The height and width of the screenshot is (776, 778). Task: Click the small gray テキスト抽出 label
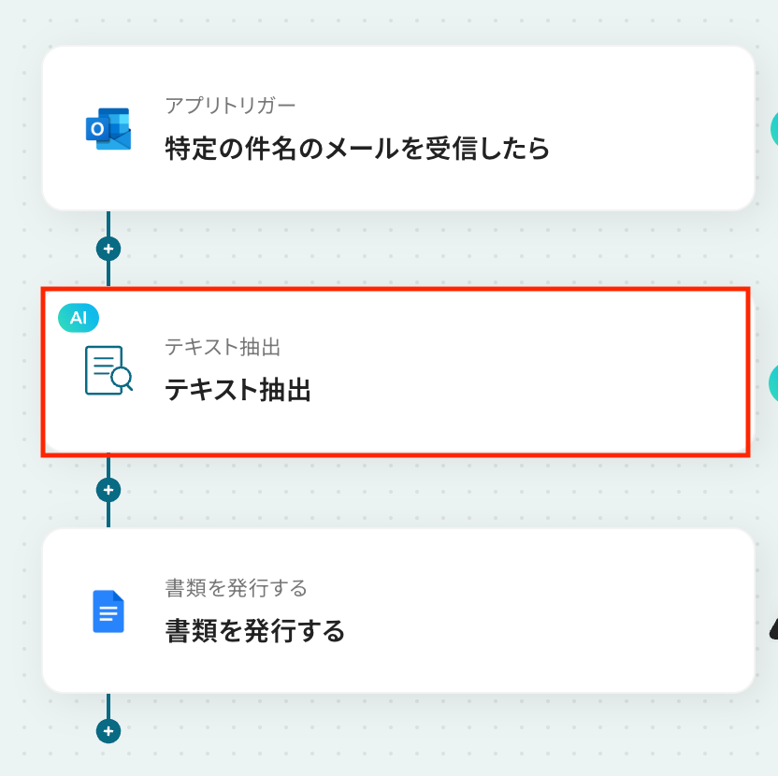223,347
